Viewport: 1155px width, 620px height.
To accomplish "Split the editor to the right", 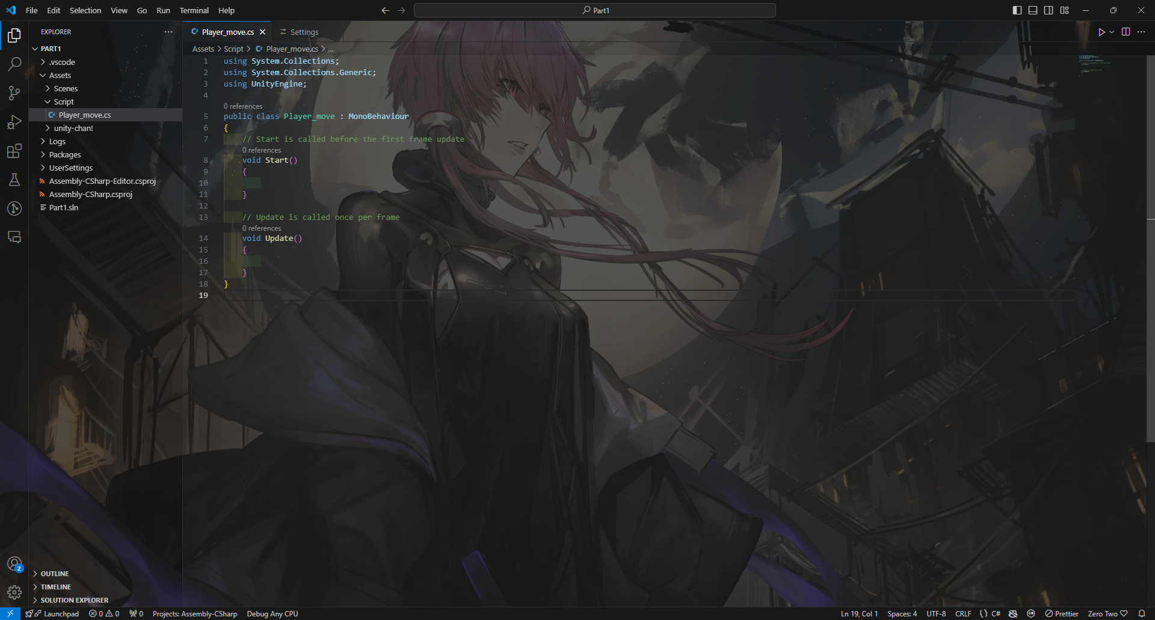I will coord(1126,32).
